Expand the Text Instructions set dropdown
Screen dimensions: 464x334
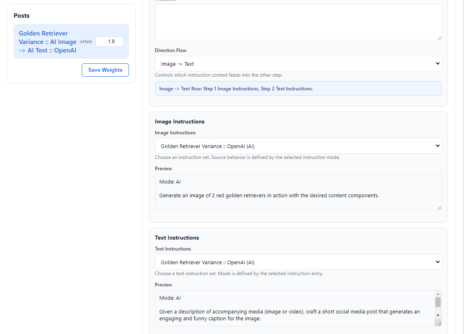pyautogui.click(x=298, y=262)
